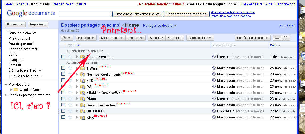The height and width of the screenshot is (134, 305).
Task: Sort by the Nom column header
Action: [x=77, y=45]
